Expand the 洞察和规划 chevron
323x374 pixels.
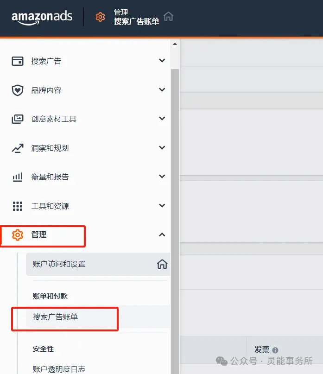click(162, 148)
